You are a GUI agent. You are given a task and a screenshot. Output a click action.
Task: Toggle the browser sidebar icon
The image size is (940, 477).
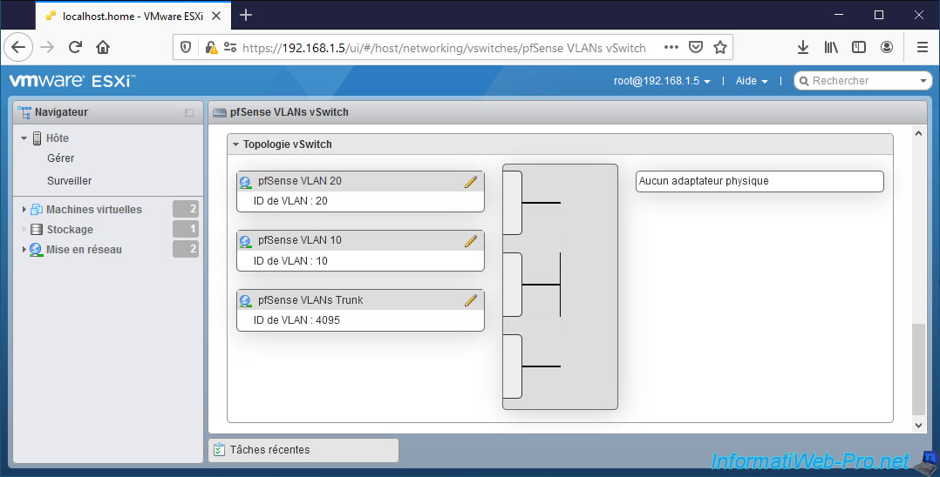point(859,47)
